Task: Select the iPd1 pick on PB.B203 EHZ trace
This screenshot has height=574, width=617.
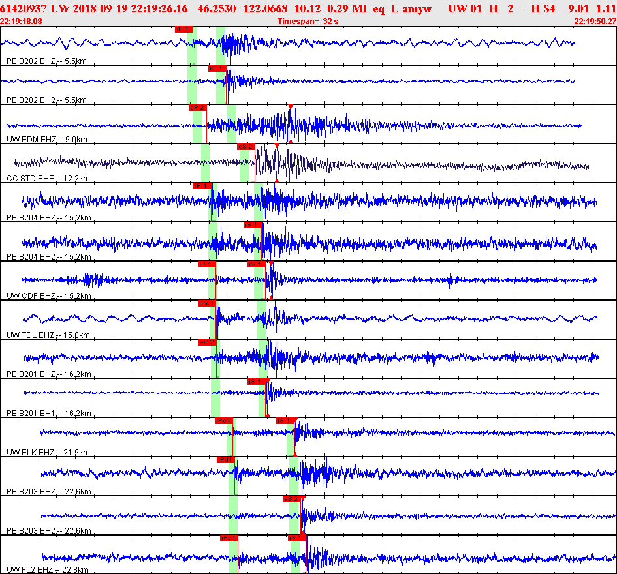Action: pyautogui.click(x=227, y=460)
